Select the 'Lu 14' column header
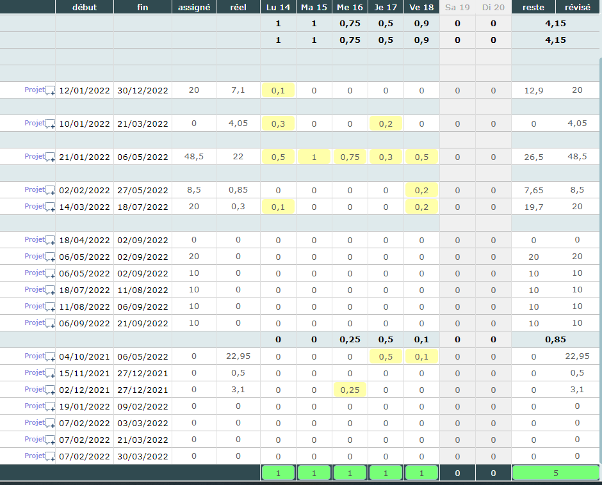 click(x=278, y=7)
